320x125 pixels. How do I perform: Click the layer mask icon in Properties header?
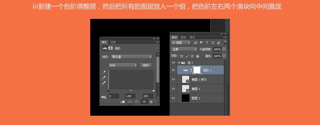[110, 48]
